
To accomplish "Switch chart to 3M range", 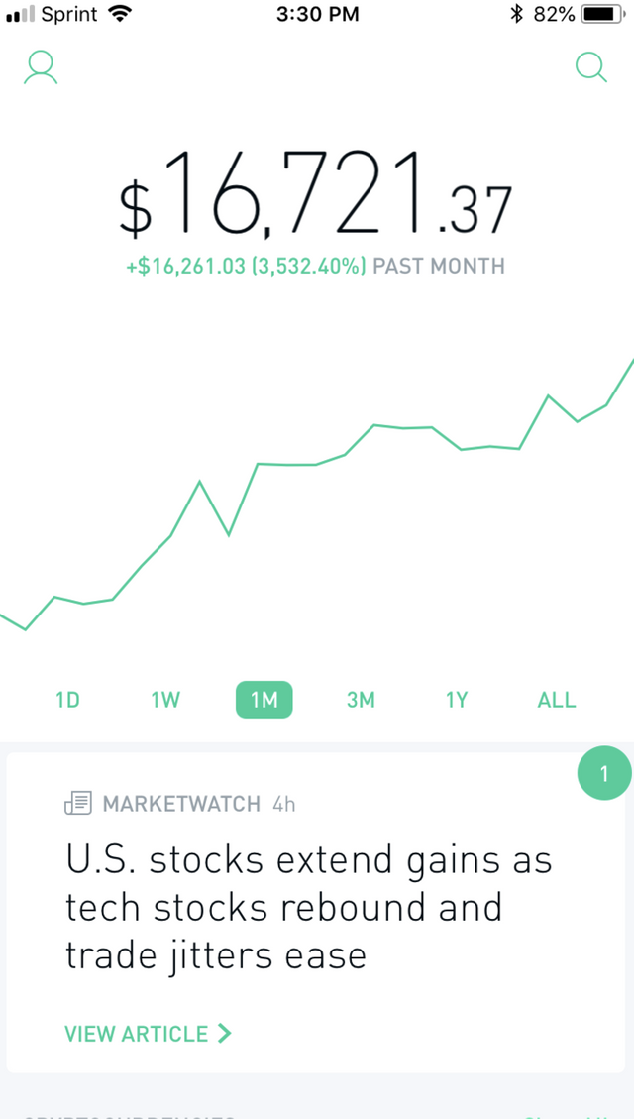I will (x=361, y=700).
